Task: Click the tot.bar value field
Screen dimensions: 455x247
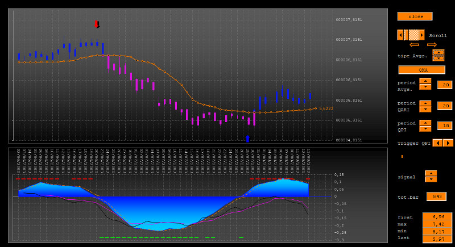Action: tap(436, 196)
